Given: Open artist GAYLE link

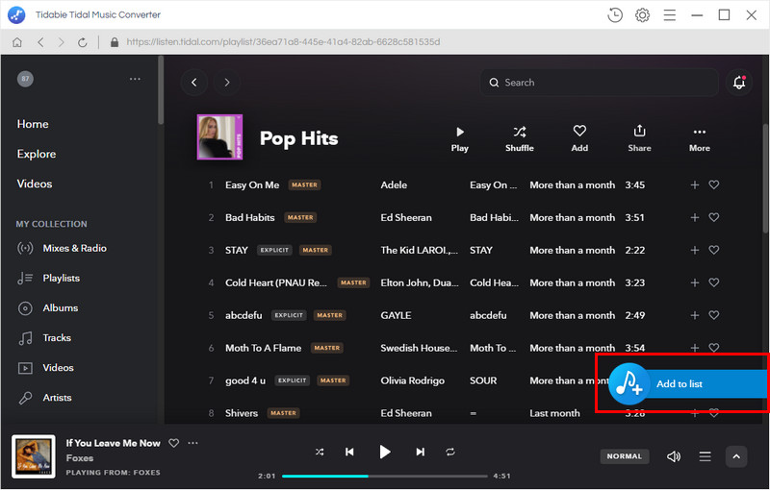Looking at the screenshot, I should [396, 315].
